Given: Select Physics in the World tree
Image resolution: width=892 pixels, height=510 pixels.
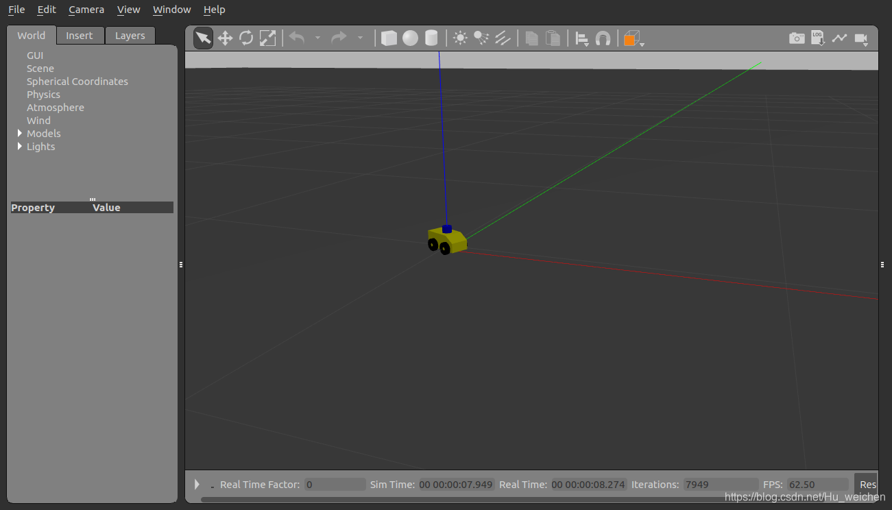Looking at the screenshot, I should click(x=43, y=95).
